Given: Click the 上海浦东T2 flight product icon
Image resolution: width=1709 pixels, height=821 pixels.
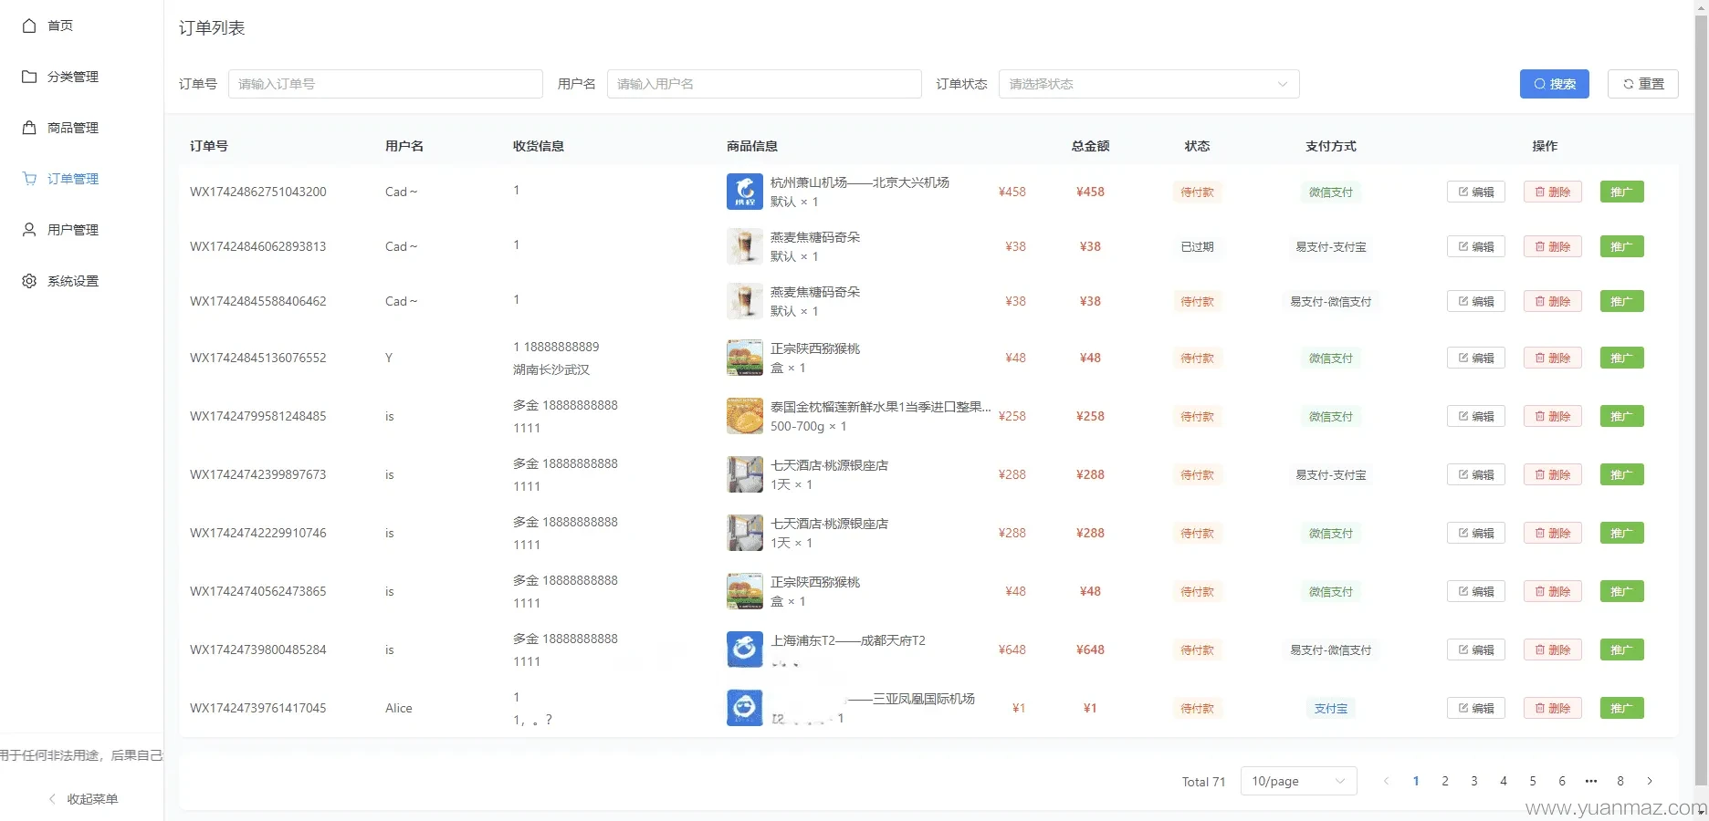Looking at the screenshot, I should click(745, 650).
